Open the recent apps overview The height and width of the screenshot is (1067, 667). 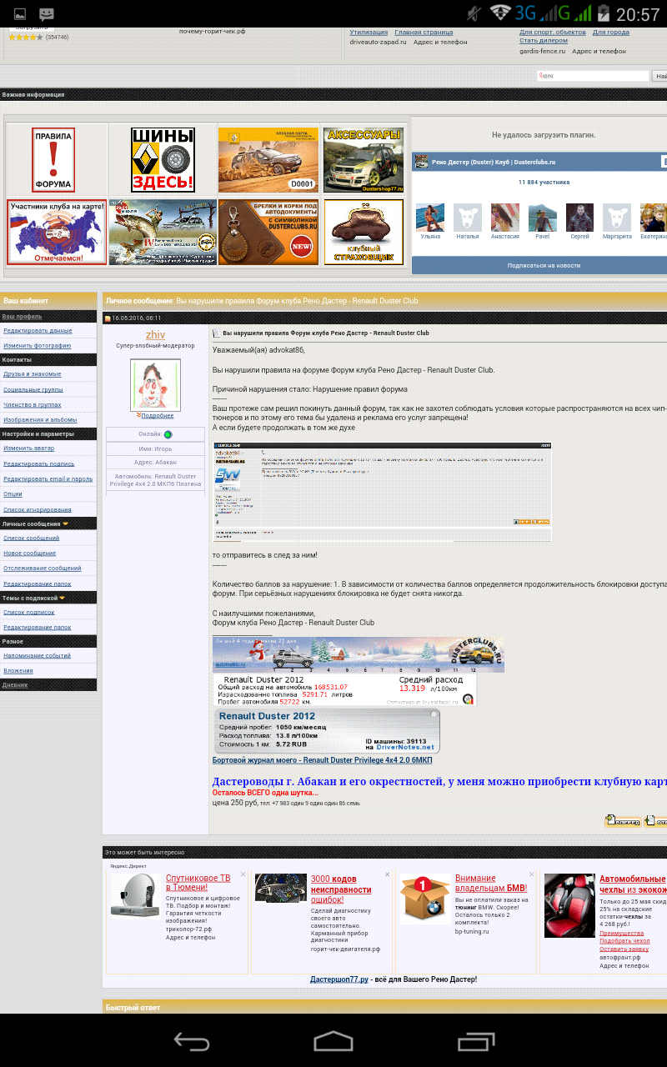[x=476, y=1041]
